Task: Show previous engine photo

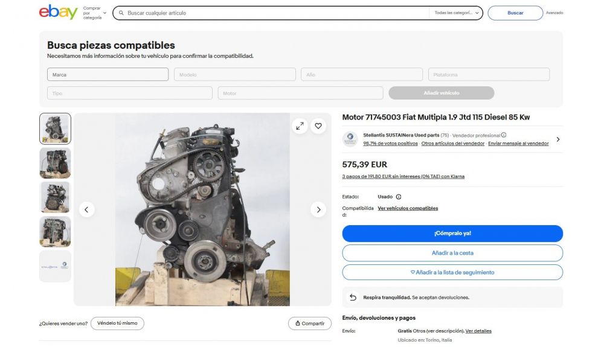Action: click(86, 209)
